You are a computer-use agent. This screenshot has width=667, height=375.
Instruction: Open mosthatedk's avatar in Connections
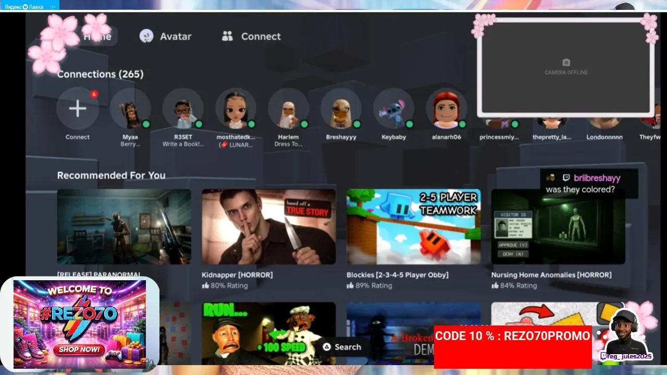(x=236, y=108)
